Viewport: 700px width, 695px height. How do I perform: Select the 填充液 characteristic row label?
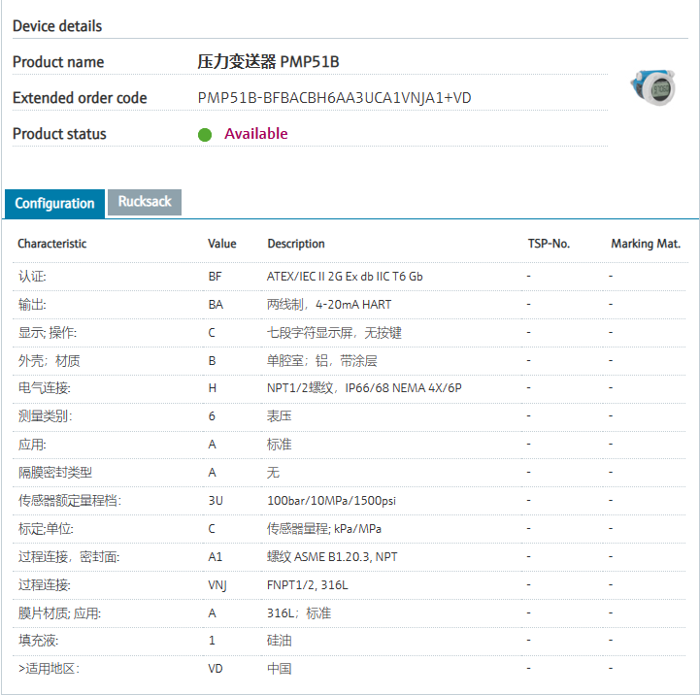[39, 642]
